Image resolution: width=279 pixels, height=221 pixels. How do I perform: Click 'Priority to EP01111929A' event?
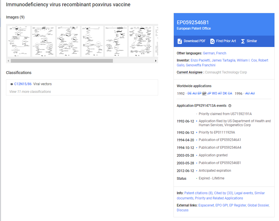tap(217, 132)
